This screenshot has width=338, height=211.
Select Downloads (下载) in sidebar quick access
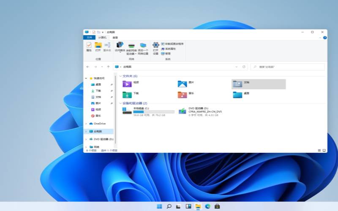point(98,91)
